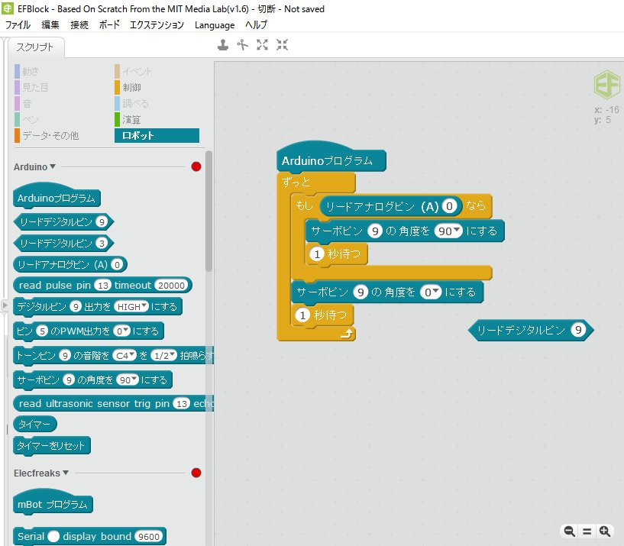This screenshot has width=624, height=546.
Task: Select the scissors delete tool
Action: click(242, 45)
